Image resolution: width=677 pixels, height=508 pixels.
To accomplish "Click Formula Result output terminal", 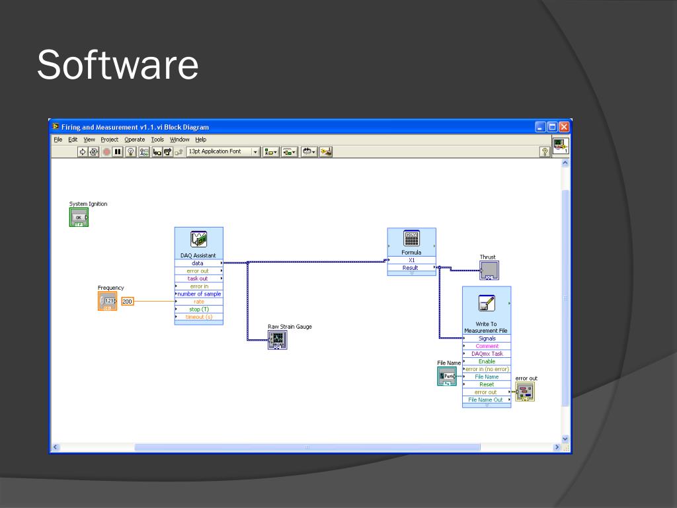I will click(411, 268).
